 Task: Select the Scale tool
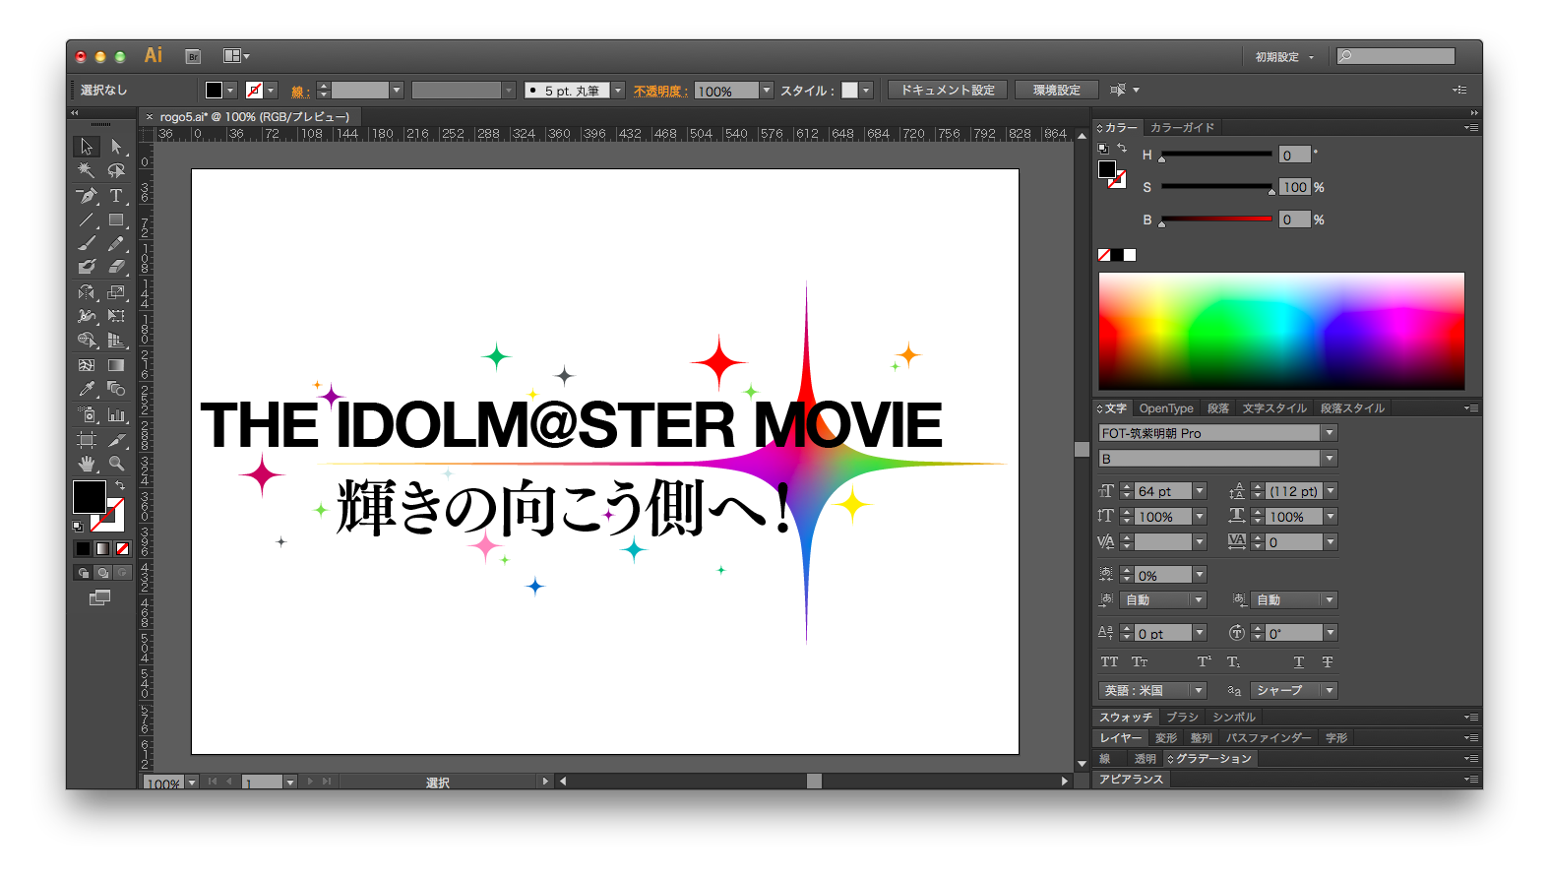[116, 292]
